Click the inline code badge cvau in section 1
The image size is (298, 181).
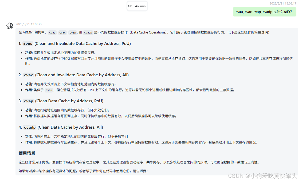click(x=28, y=44)
